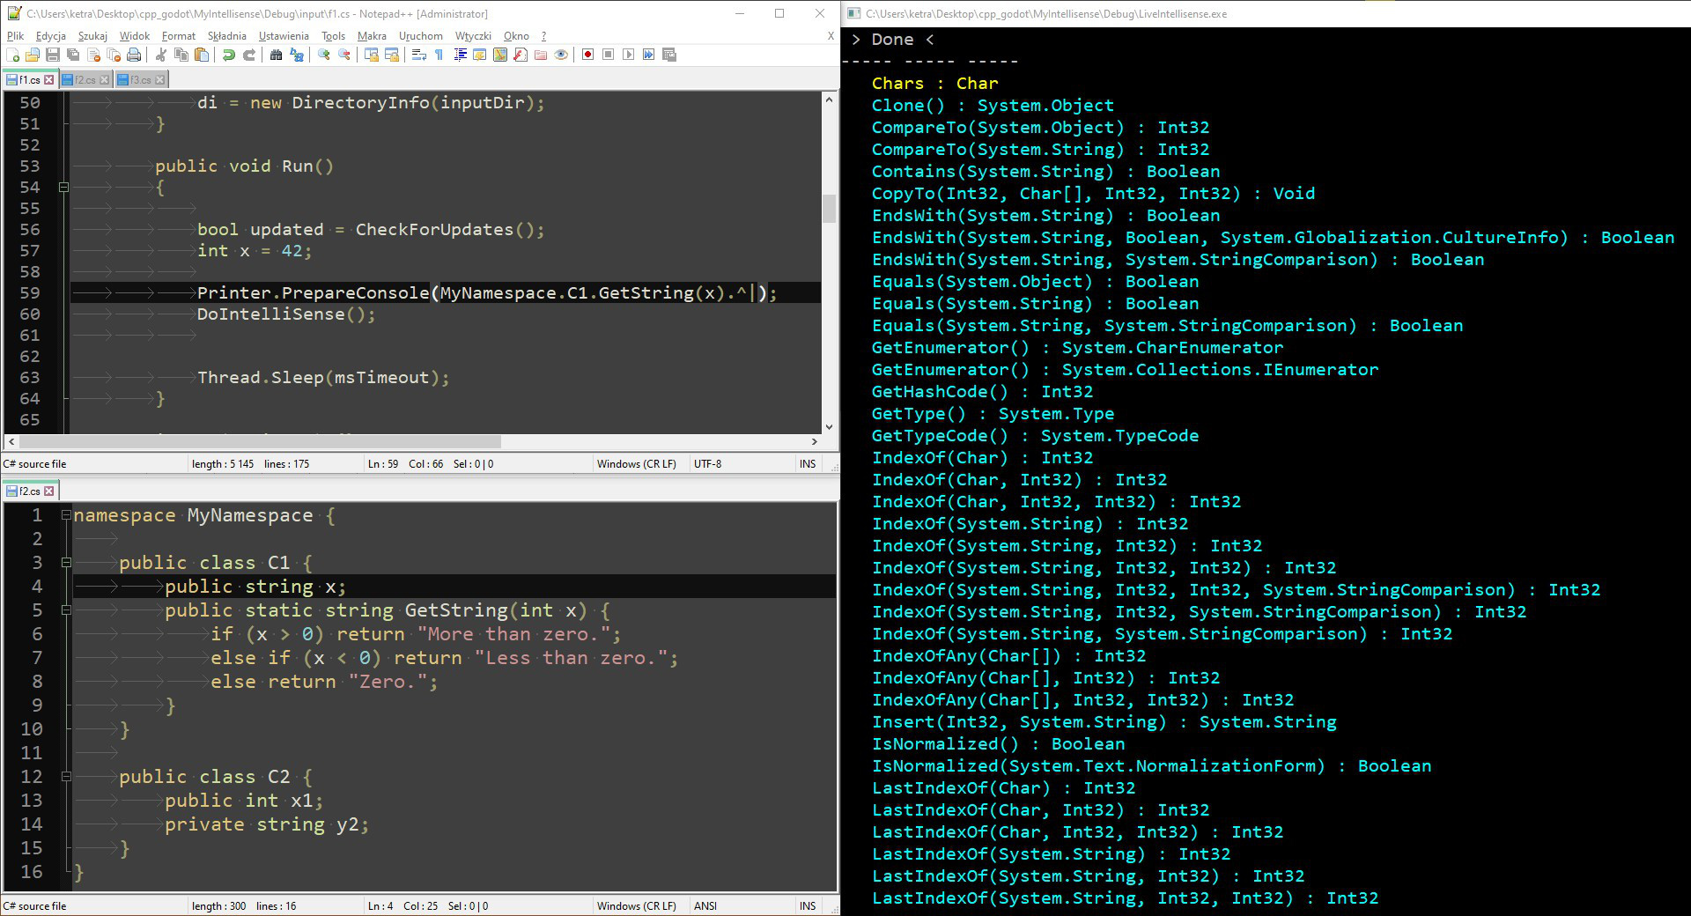The width and height of the screenshot is (1691, 916).
Task: Click the INS indicator in the status bar
Action: click(807, 463)
